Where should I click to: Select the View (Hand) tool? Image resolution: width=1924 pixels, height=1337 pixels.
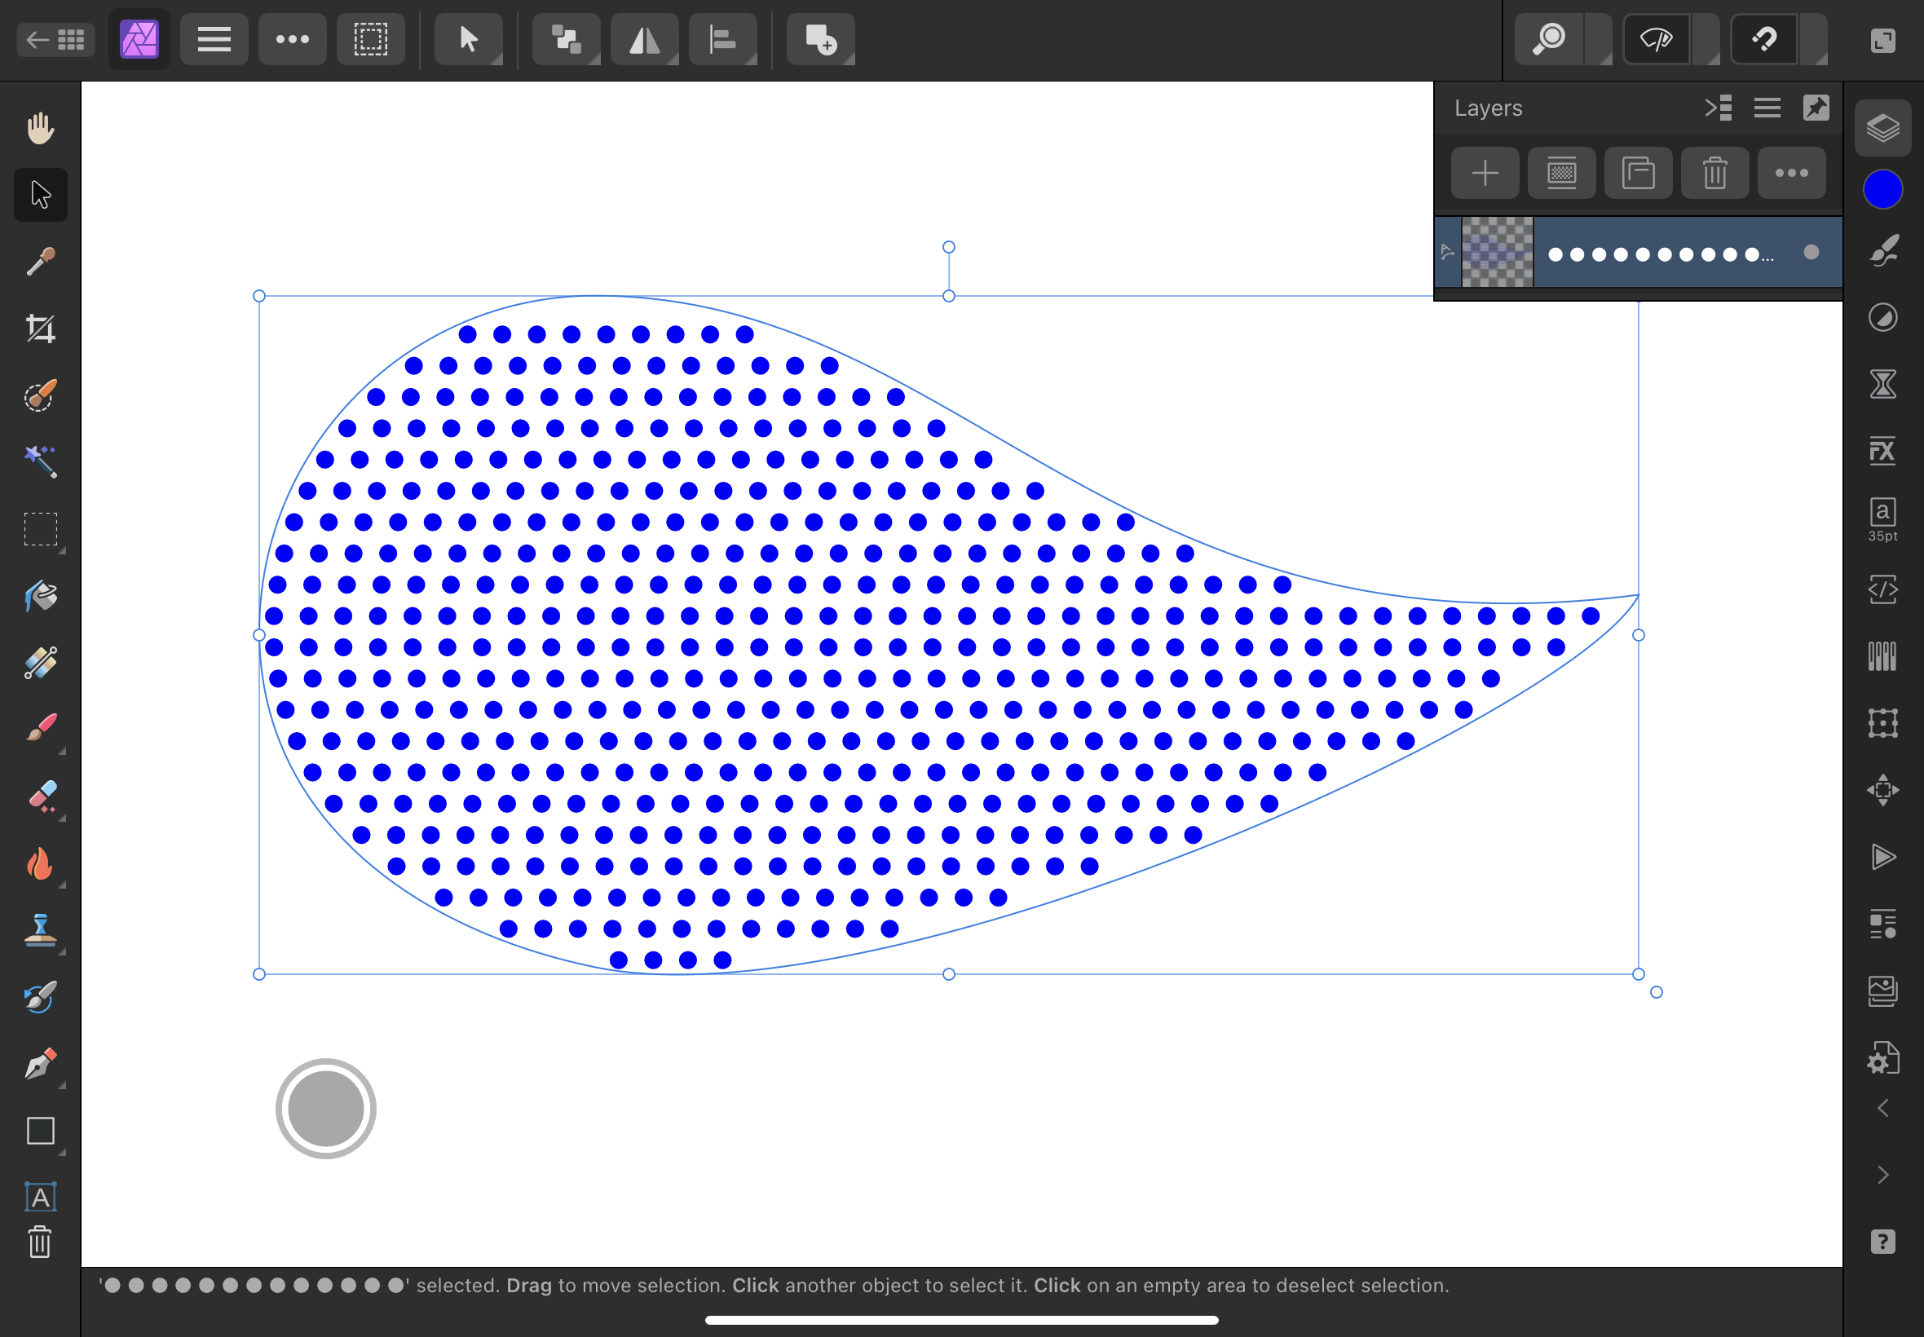point(40,126)
